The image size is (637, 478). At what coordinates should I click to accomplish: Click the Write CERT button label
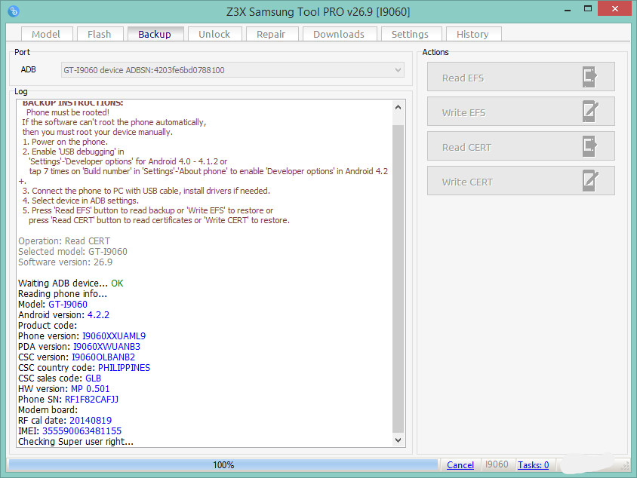(467, 182)
